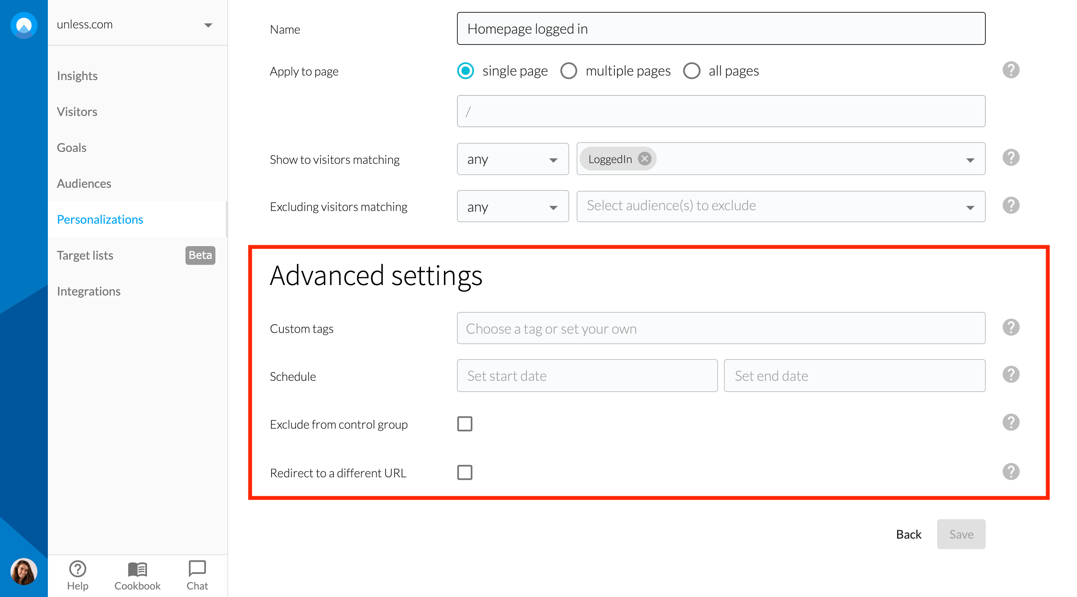Viewport: 1077px width, 597px height.
Task: Open Insights in the sidebar
Action: (x=77, y=76)
